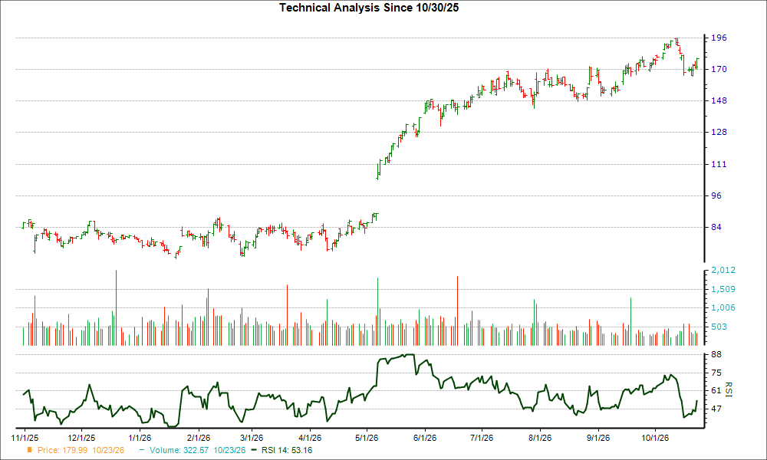Click the 96 price axis label

(716, 195)
